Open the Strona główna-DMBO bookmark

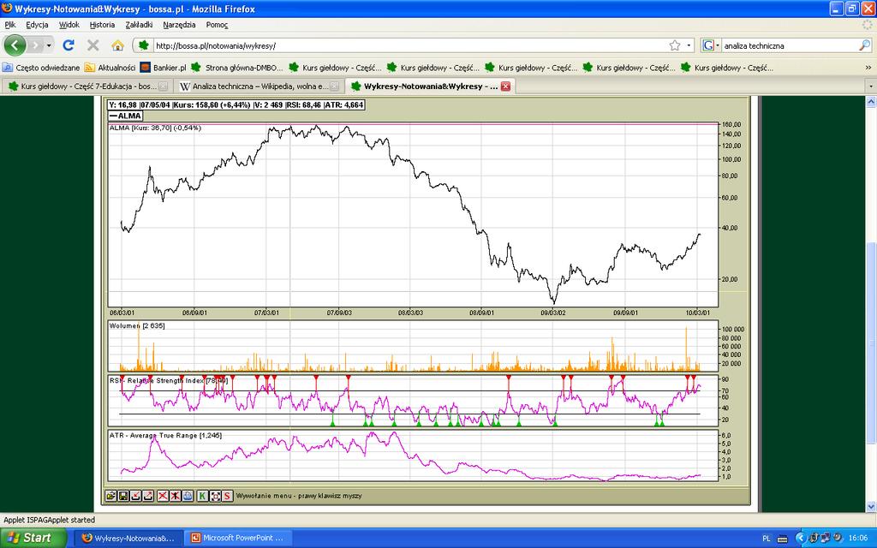[237, 67]
